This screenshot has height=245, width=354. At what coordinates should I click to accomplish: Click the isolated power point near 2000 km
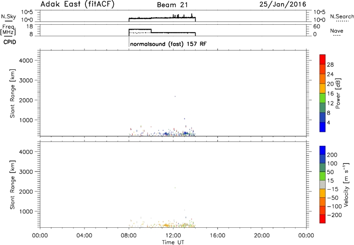pos(175,96)
